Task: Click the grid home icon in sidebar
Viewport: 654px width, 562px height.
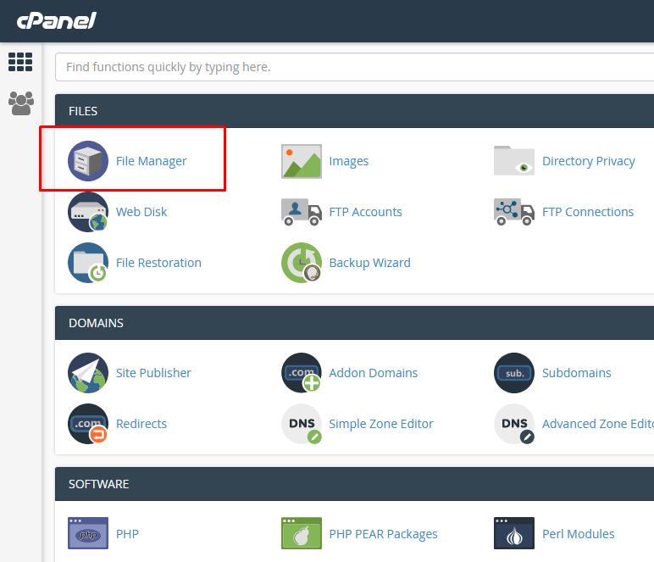Action: (20, 62)
